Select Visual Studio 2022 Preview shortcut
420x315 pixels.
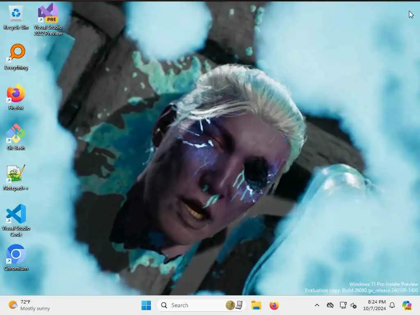coord(48,19)
